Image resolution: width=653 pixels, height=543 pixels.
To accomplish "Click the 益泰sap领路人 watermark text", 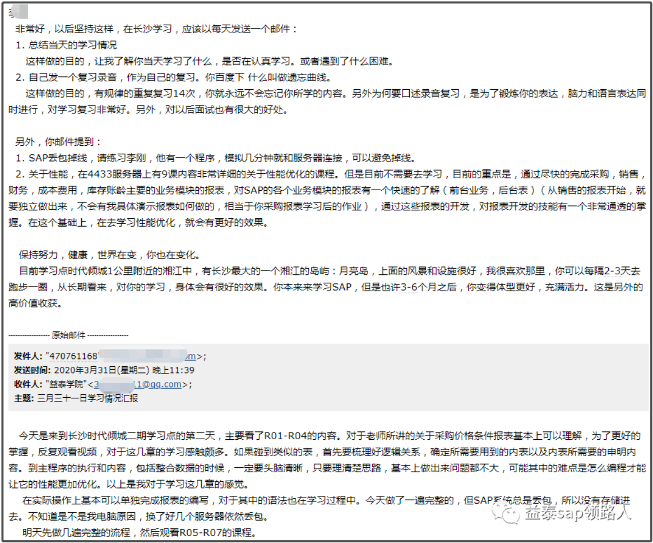I will click(577, 513).
